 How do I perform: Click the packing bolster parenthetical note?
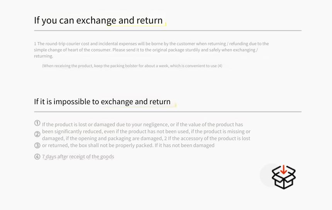(132, 66)
